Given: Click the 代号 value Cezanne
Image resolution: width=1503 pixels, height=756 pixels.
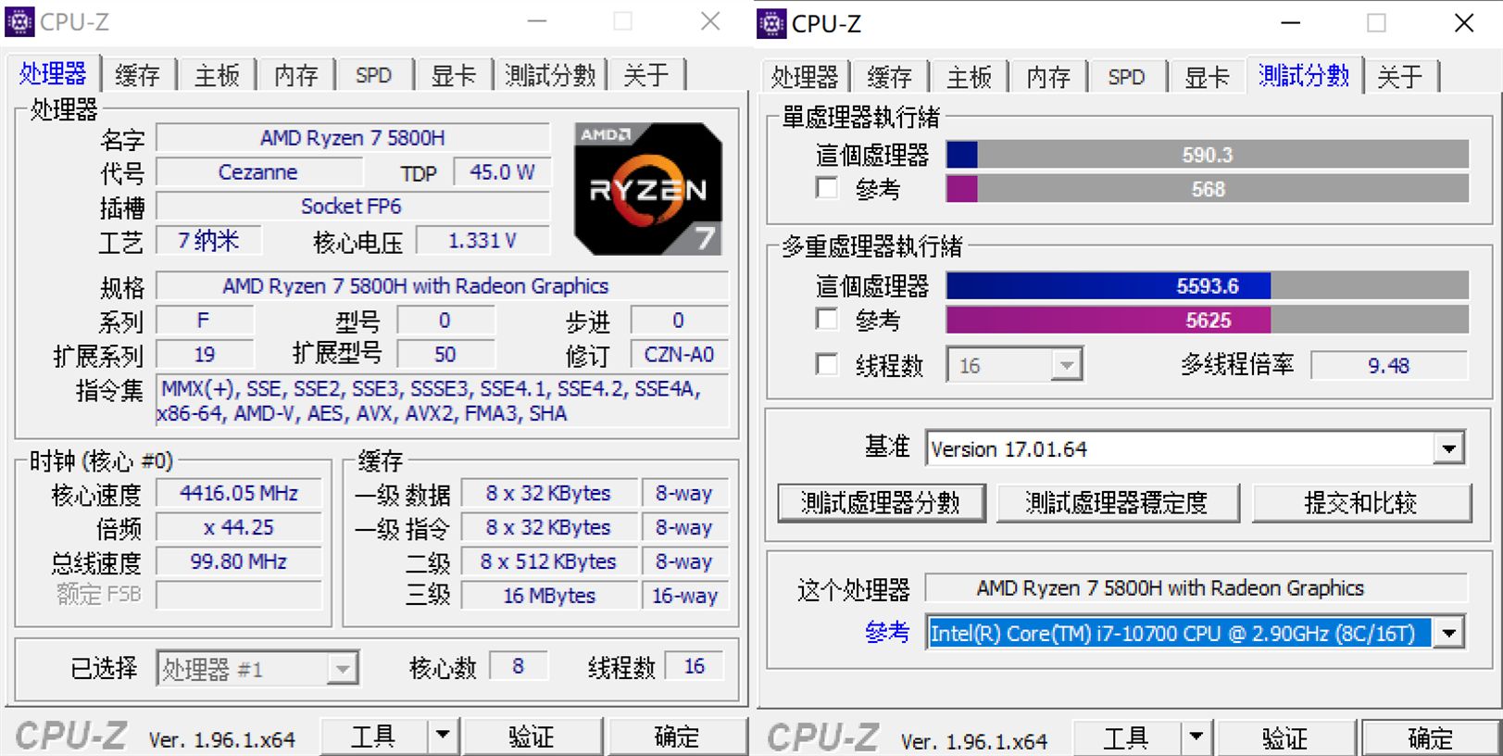Looking at the screenshot, I should coord(258,172).
